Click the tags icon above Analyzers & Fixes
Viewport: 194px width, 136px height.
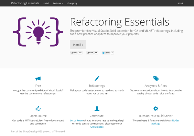click(156, 78)
